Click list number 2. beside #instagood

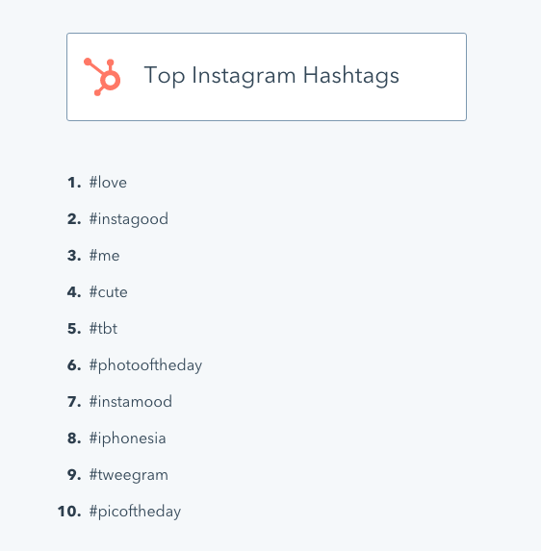(74, 219)
